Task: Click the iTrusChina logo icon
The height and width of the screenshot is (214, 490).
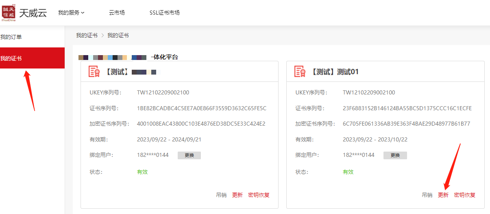Action: pos(9,13)
